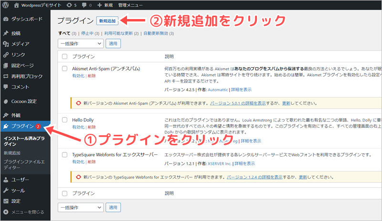
Task: Click 有効化 link under Hello Dolly
Action: [78, 127]
